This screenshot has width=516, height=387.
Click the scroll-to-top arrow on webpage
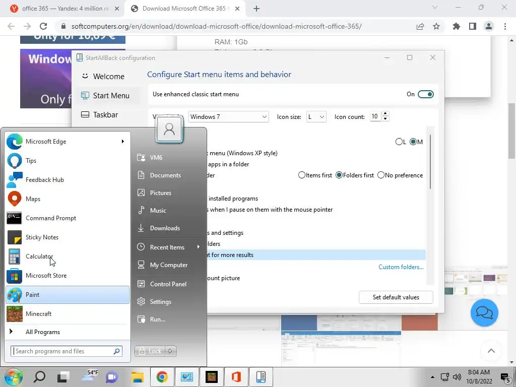(x=491, y=351)
